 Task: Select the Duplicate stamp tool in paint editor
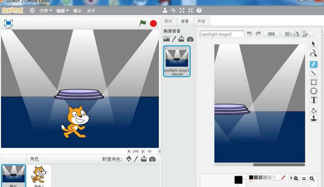[314, 118]
